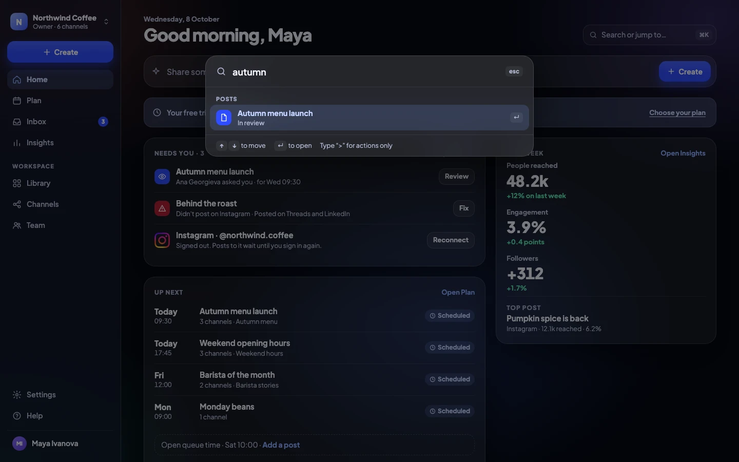Click Review for Autumn menu launch
Viewport: 739px width, 462px height.
(457, 177)
